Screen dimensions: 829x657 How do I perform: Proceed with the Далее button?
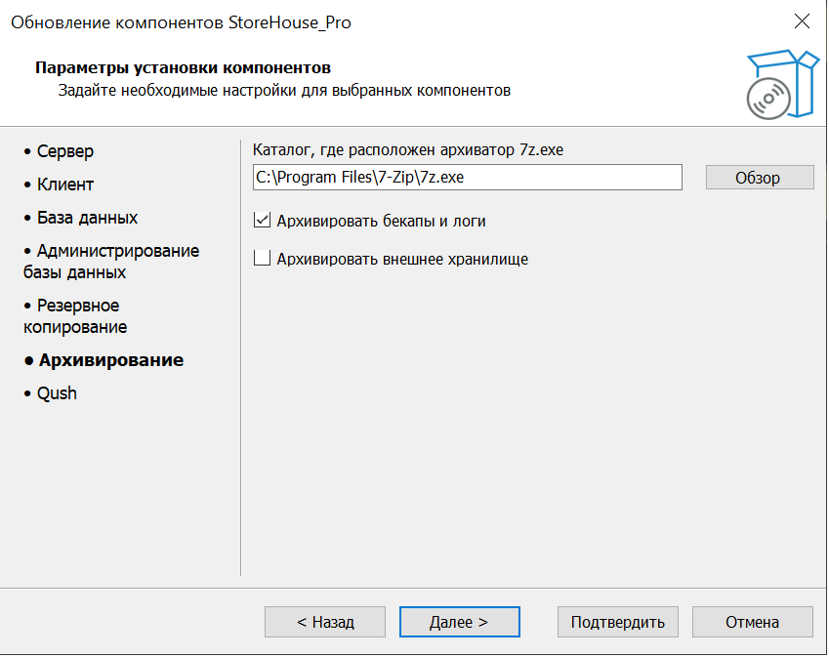(459, 622)
